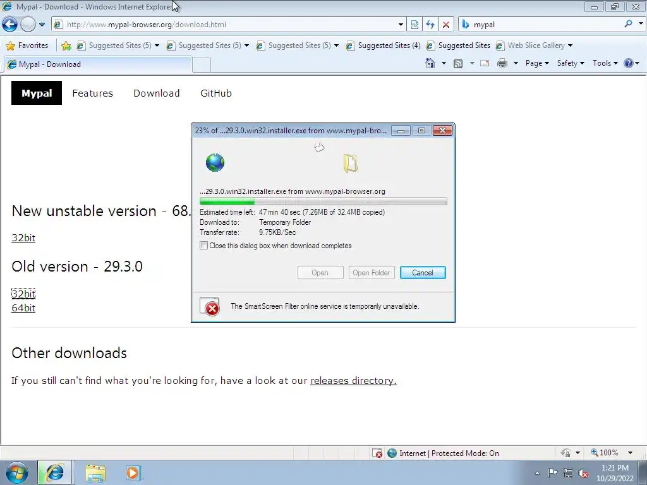The height and width of the screenshot is (485, 647).
Task: Click the Transfer rate 9.75KB/Sec text
Action: tap(277, 232)
